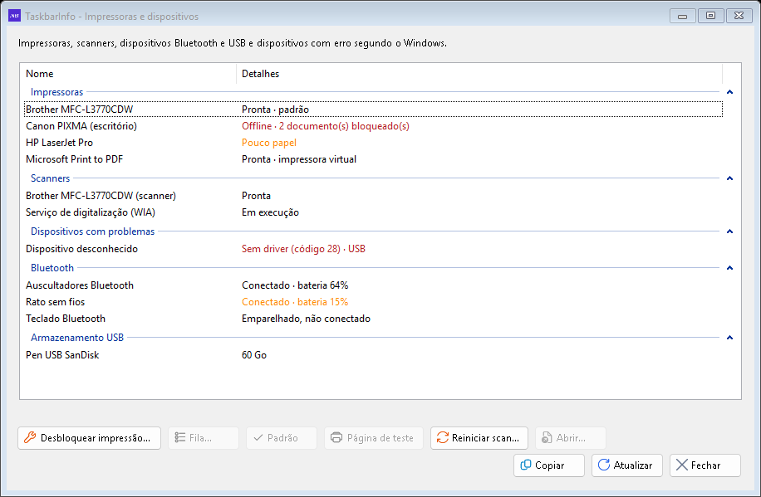Collapse the Impressoras group
This screenshot has height=497, width=761.
[x=729, y=92]
